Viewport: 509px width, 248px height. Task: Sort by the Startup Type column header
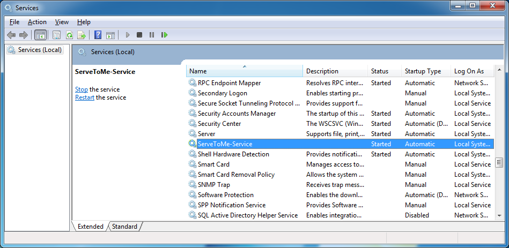pyautogui.click(x=426, y=71)
